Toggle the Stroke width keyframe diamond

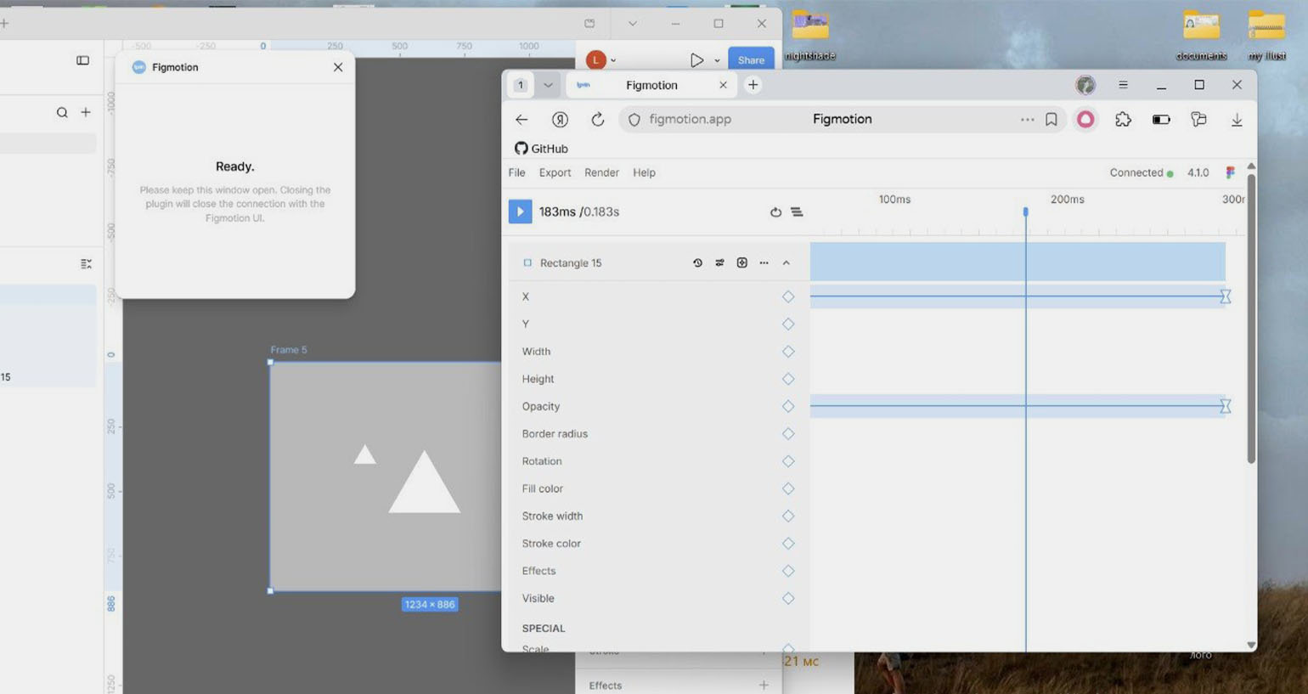click(788, 516)
